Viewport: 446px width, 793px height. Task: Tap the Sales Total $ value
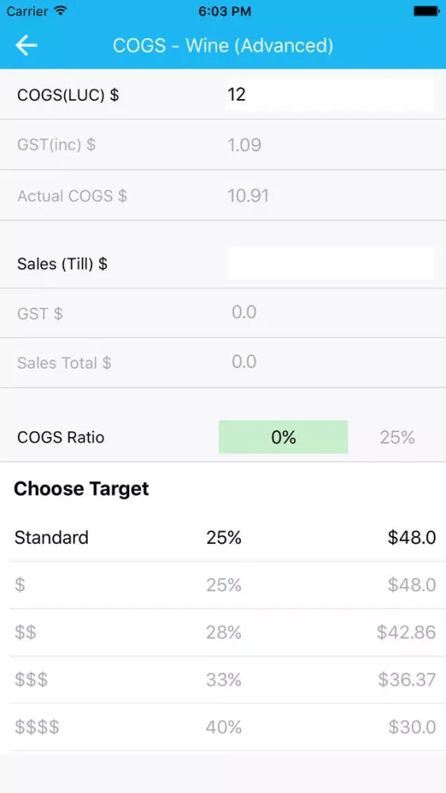coord(244,362)
